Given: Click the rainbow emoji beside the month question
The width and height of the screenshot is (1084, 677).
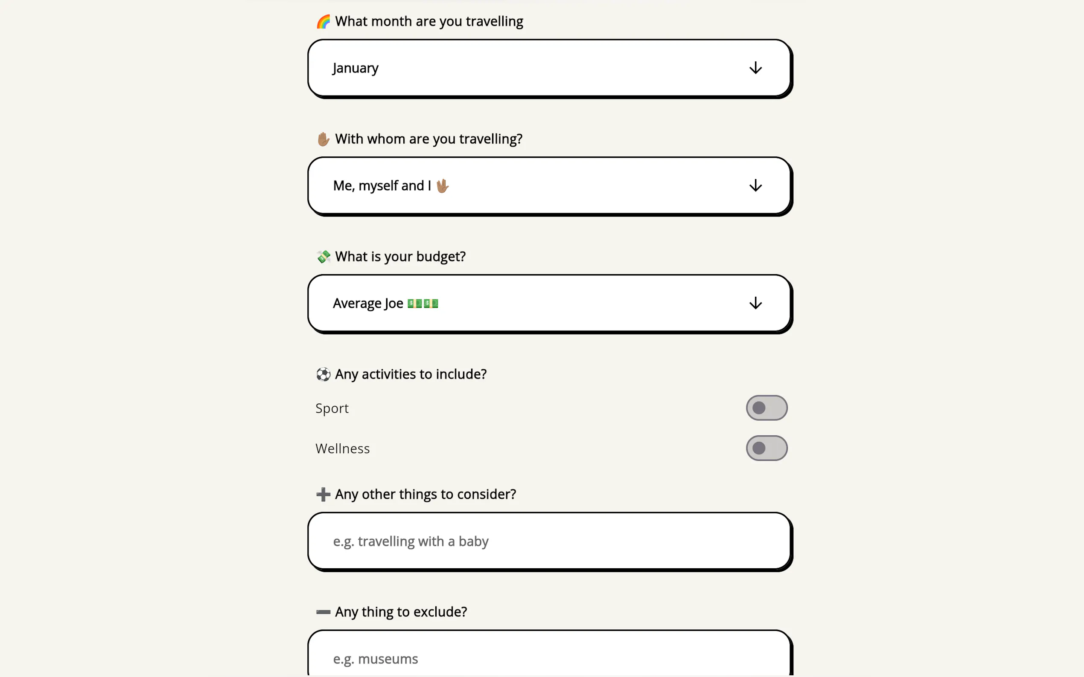Looking at the screenshot, I should click(323, 21).
